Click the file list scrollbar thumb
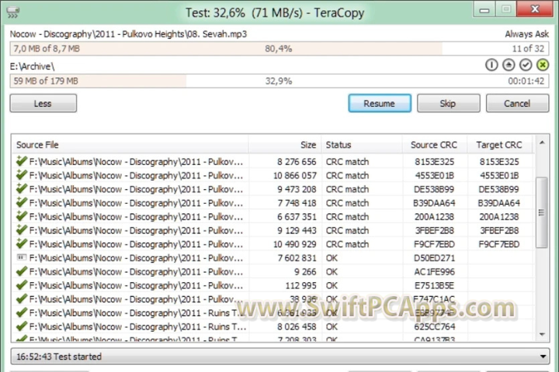Viewport: 559px width, 372px height. click(x=542, y=212)
